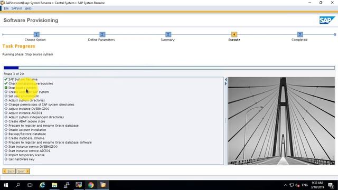The image size is (338, 190).
Task: Open the SAPinst menu
Action: point(16,8)
